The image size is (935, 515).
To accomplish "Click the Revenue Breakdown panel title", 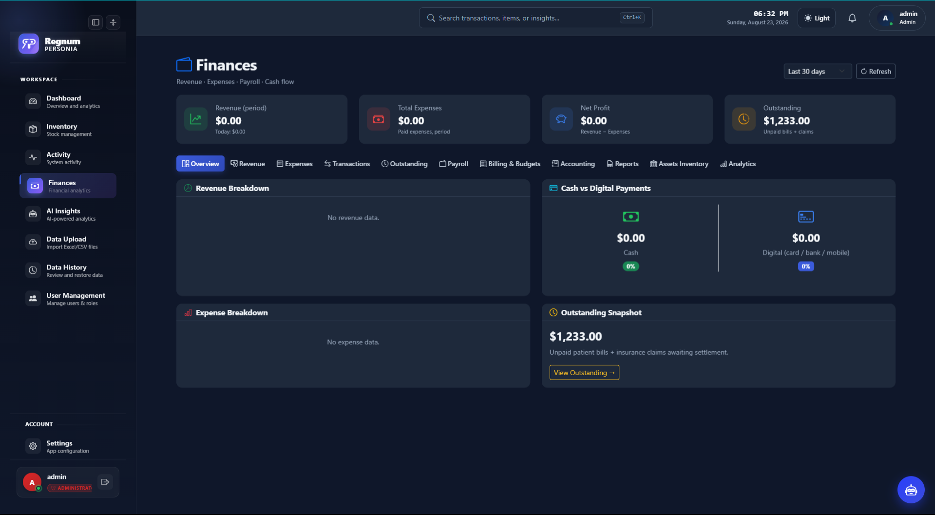I will pyautogui.click(x=232, y=188).
